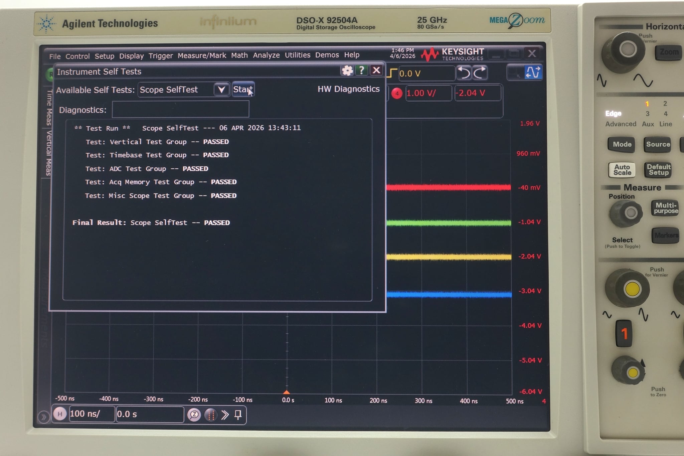Edit channel 4 scale 1.00 V/ field

click(429, 93)
